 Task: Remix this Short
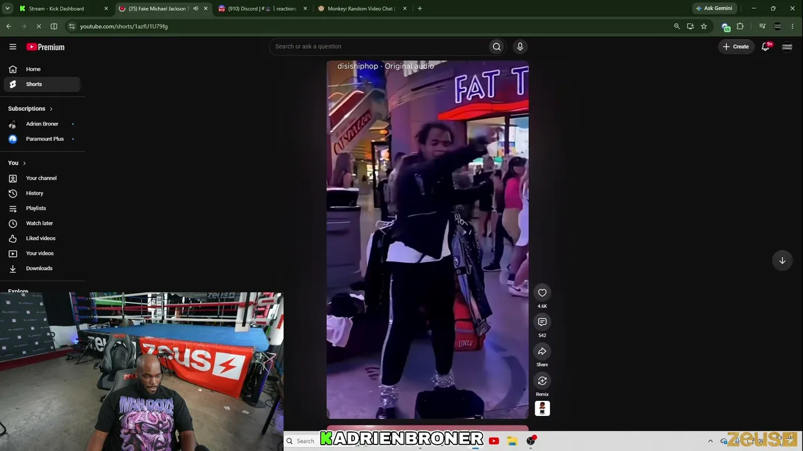(x=542, y=381)
